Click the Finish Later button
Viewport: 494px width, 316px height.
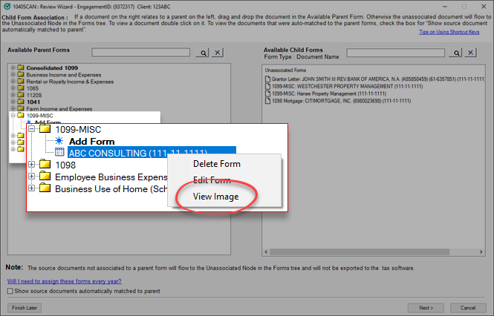tap(25, 307)
